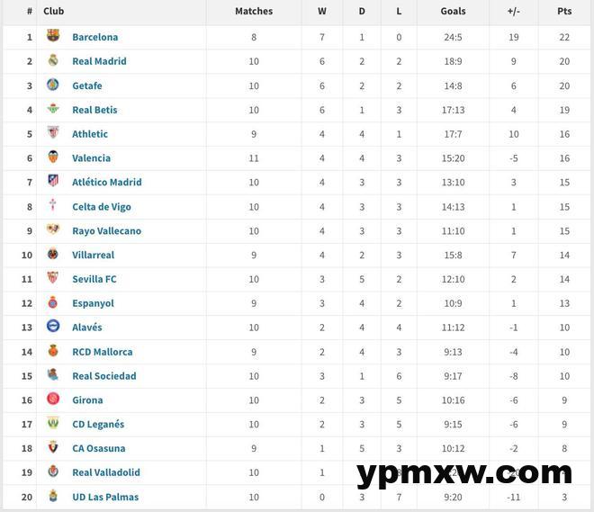
Task: Open the Rayo Vallecano team link
Action: pos(106,231)
